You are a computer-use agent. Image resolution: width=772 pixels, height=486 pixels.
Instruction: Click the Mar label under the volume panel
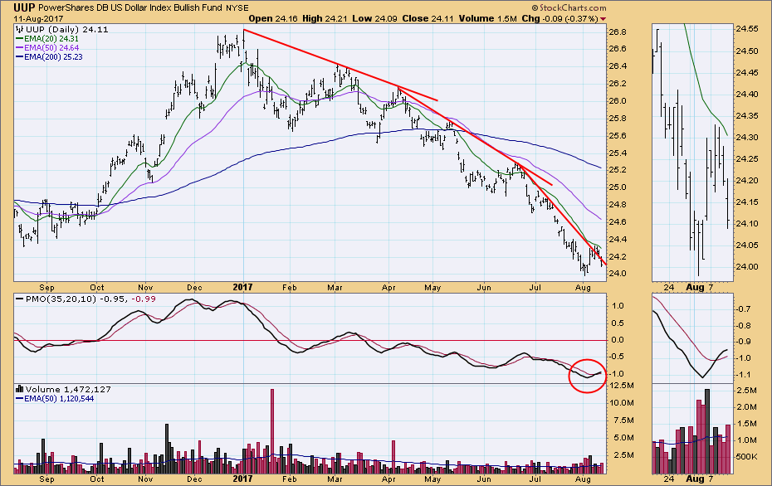coord(335,479)
